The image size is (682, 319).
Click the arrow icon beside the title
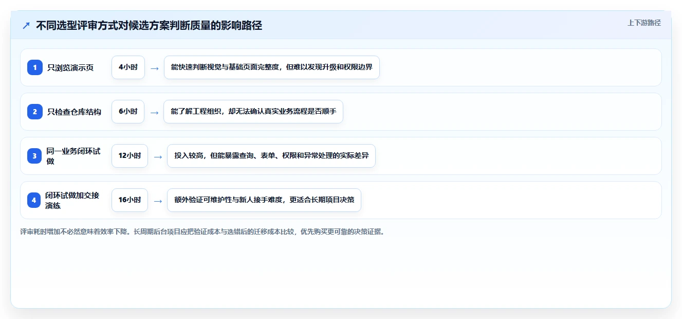(26, 26)
